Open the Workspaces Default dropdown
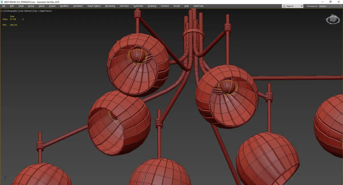The image size is (343, 185). pyautogui.click(x=330, y=6)
